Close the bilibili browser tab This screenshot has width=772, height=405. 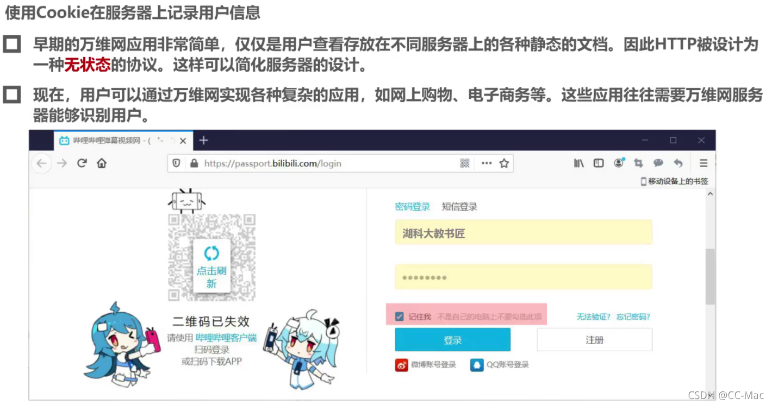pos(183,141)
